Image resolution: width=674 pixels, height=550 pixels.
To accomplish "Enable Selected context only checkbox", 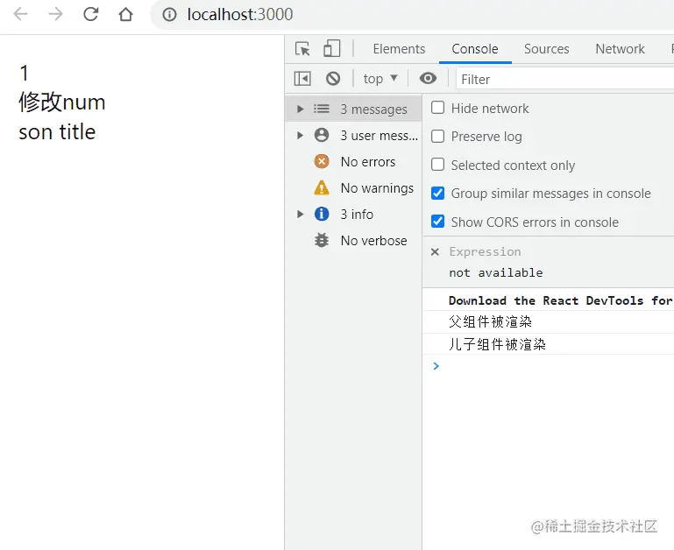I will [x=437, y=164].
